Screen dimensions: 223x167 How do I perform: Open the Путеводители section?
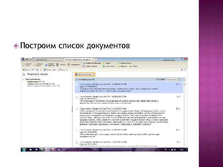pos(74,65)
